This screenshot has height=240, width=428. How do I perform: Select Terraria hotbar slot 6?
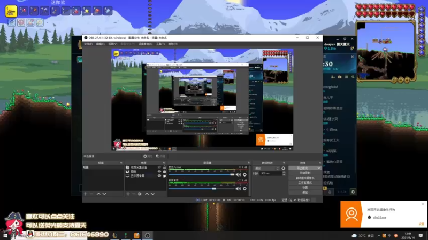65,11
